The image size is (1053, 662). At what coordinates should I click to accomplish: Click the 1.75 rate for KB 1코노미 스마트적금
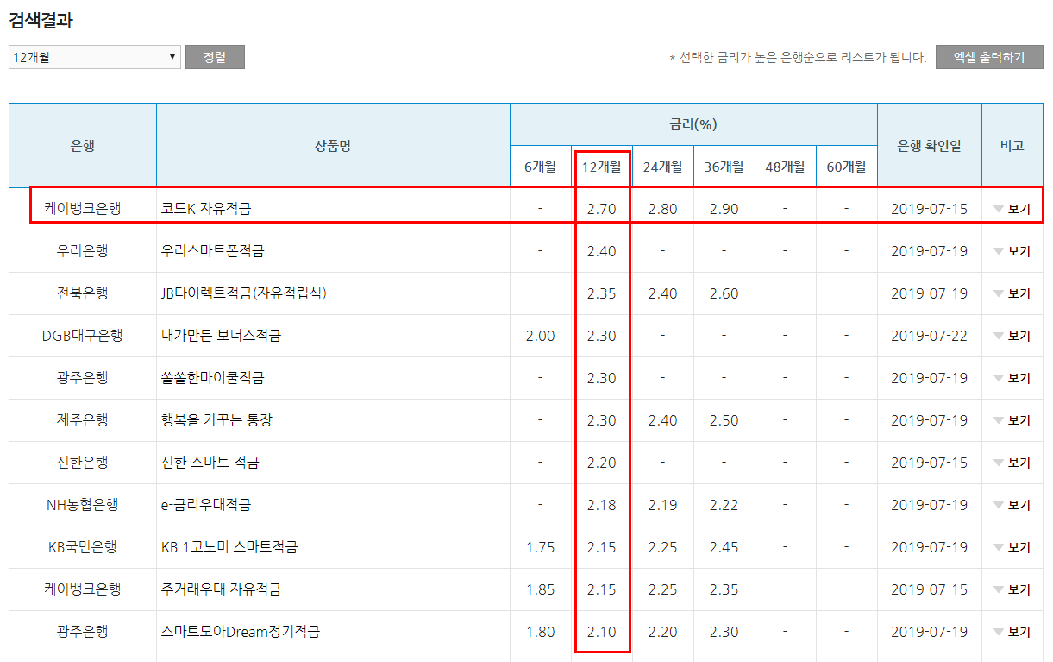click(541, 547)
